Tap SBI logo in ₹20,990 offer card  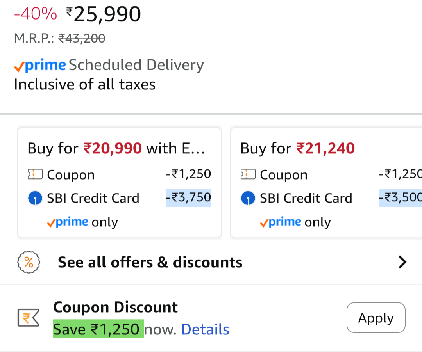coord(35,198)
